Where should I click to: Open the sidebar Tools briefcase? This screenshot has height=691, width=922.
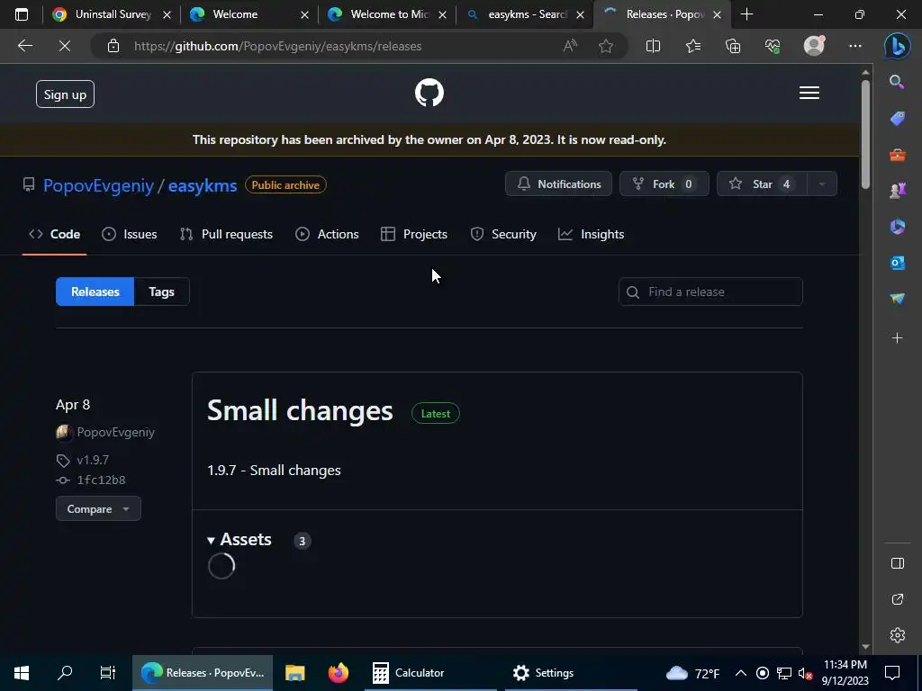[x=898, y=155]
